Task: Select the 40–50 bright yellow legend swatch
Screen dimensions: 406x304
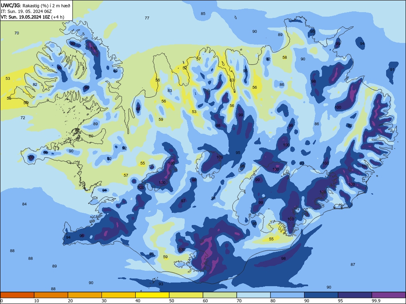Action: [152, 295]
